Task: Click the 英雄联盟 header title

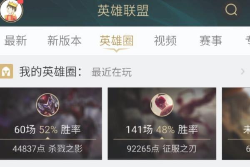Action: pyautogui.click(x=123, y=10)
